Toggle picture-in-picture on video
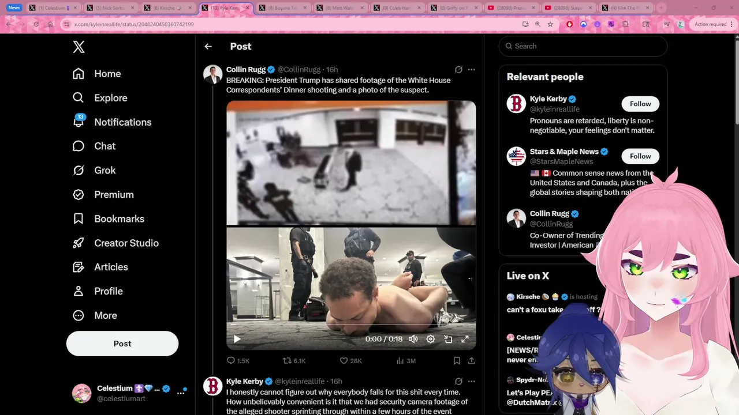This screenshot has width=739, height=415. coord(448,339)
